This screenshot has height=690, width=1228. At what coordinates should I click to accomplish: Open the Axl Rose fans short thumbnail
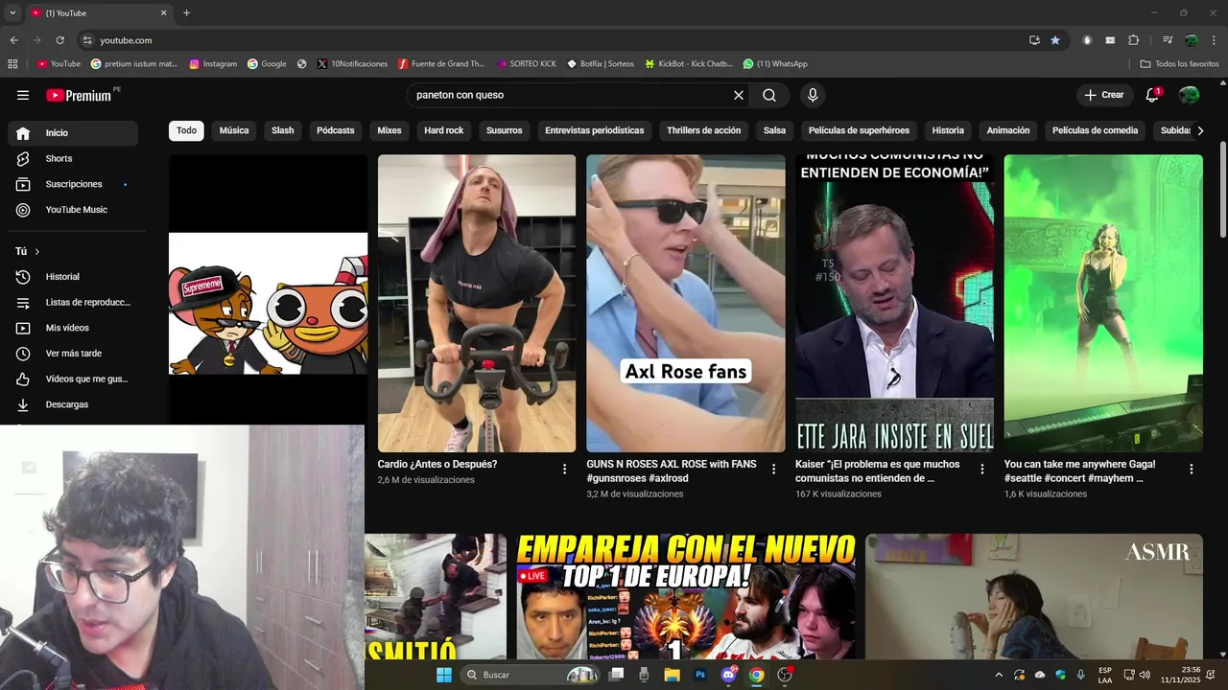coord(686,303)
